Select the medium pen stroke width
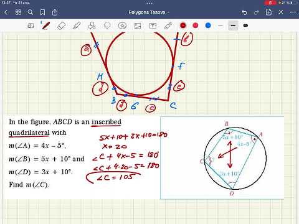The image size is (299, 224). pyautogui.click(x=233, y=26)
